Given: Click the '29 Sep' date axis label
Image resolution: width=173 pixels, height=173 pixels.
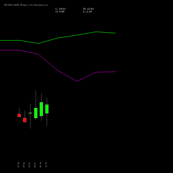Looking at the screenshot, I should [24, 165].
